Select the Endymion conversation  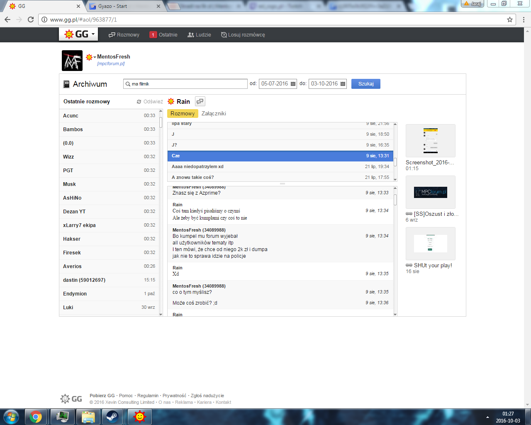tap(109, 294)
